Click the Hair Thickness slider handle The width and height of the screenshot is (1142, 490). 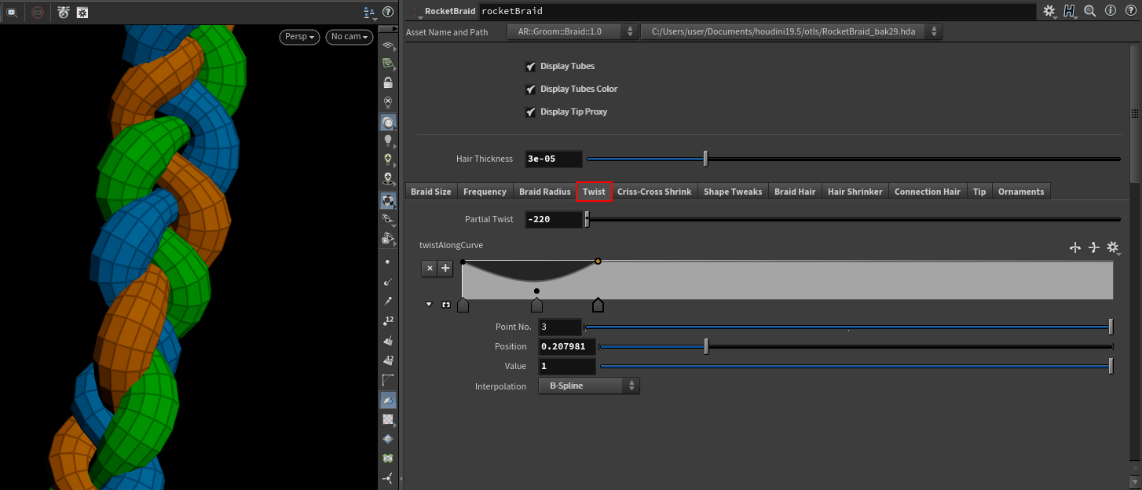(705, 159)
